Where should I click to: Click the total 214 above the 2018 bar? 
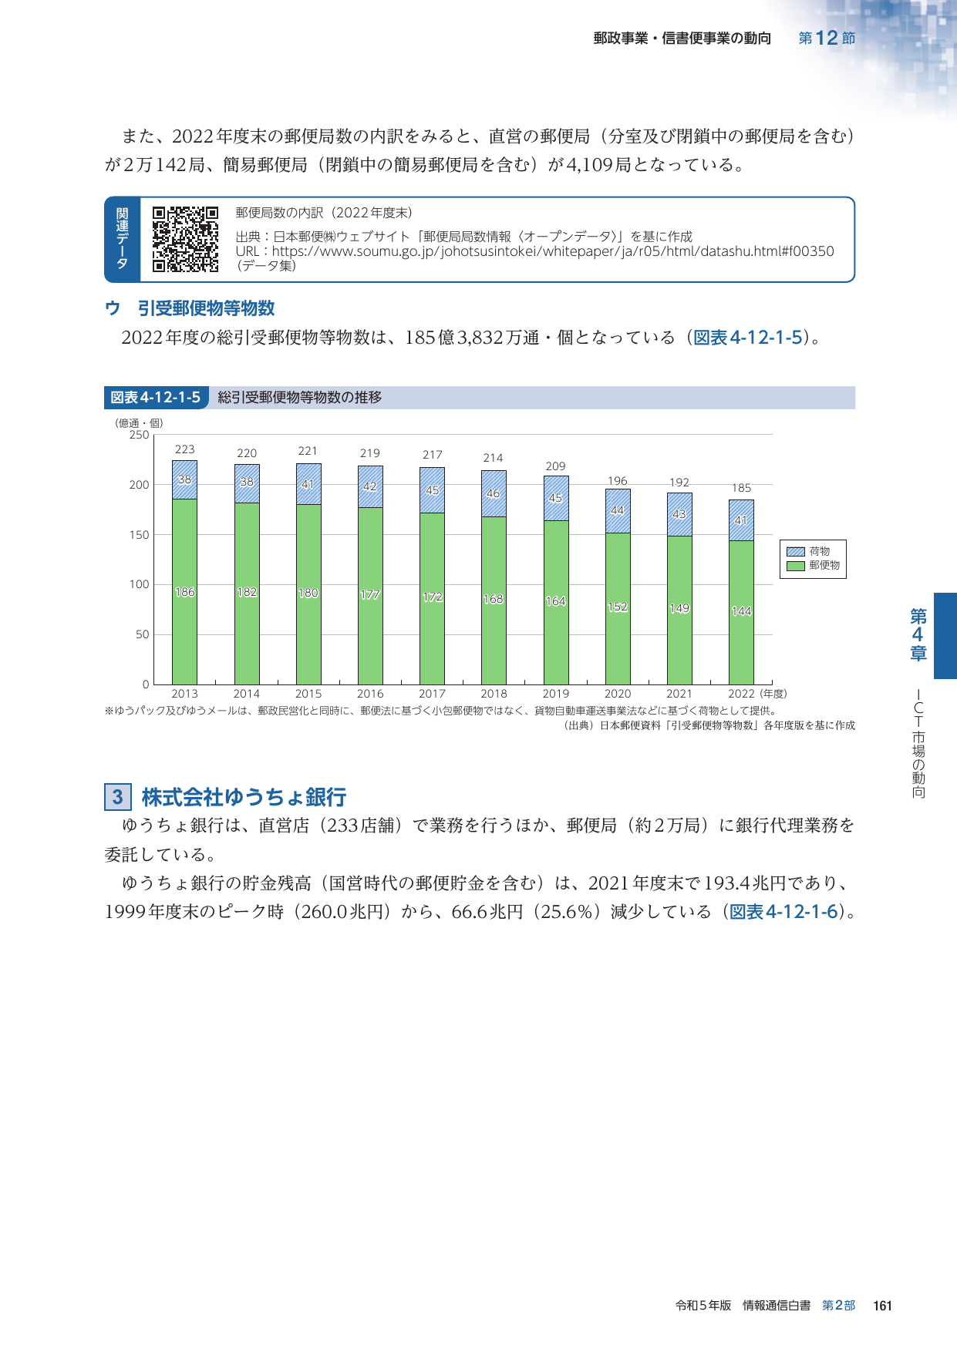click(x=494, y=458)
